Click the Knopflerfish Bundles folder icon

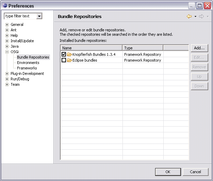click(x=69, y=54)
